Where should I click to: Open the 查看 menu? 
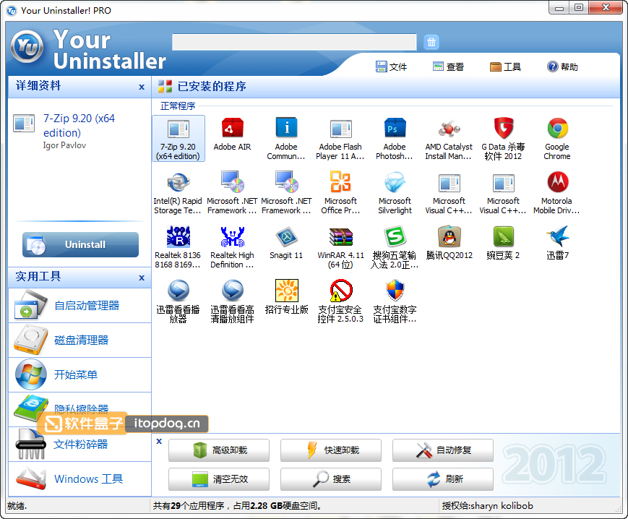click(448, 67)
